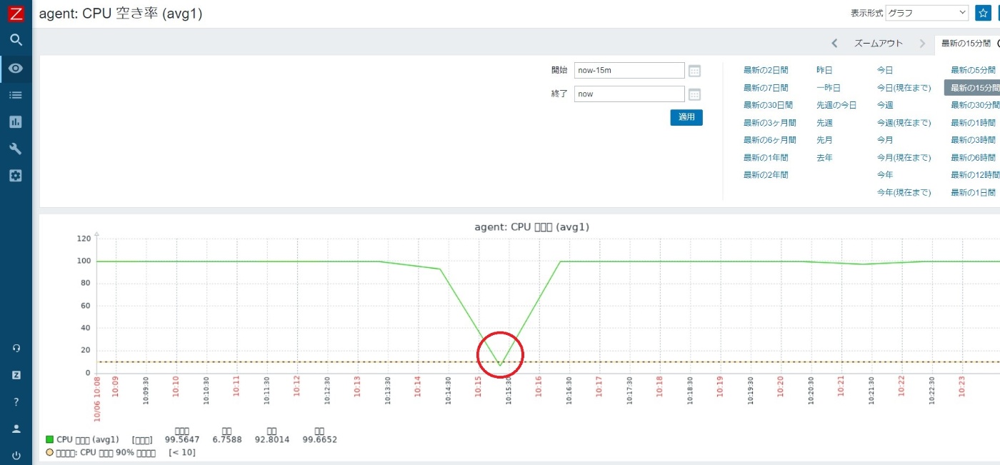1000x465 pixels.
Task: Open the user profile icon in sidebar
Action: point(16,428)
